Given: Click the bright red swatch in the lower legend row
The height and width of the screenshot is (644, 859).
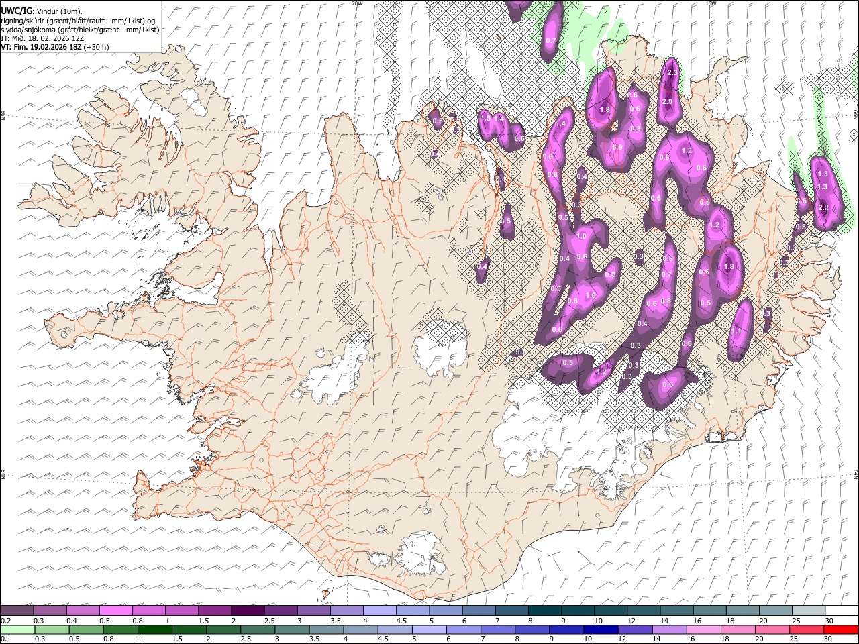Looking at the screenshot, I should click(x=841, y=629).
